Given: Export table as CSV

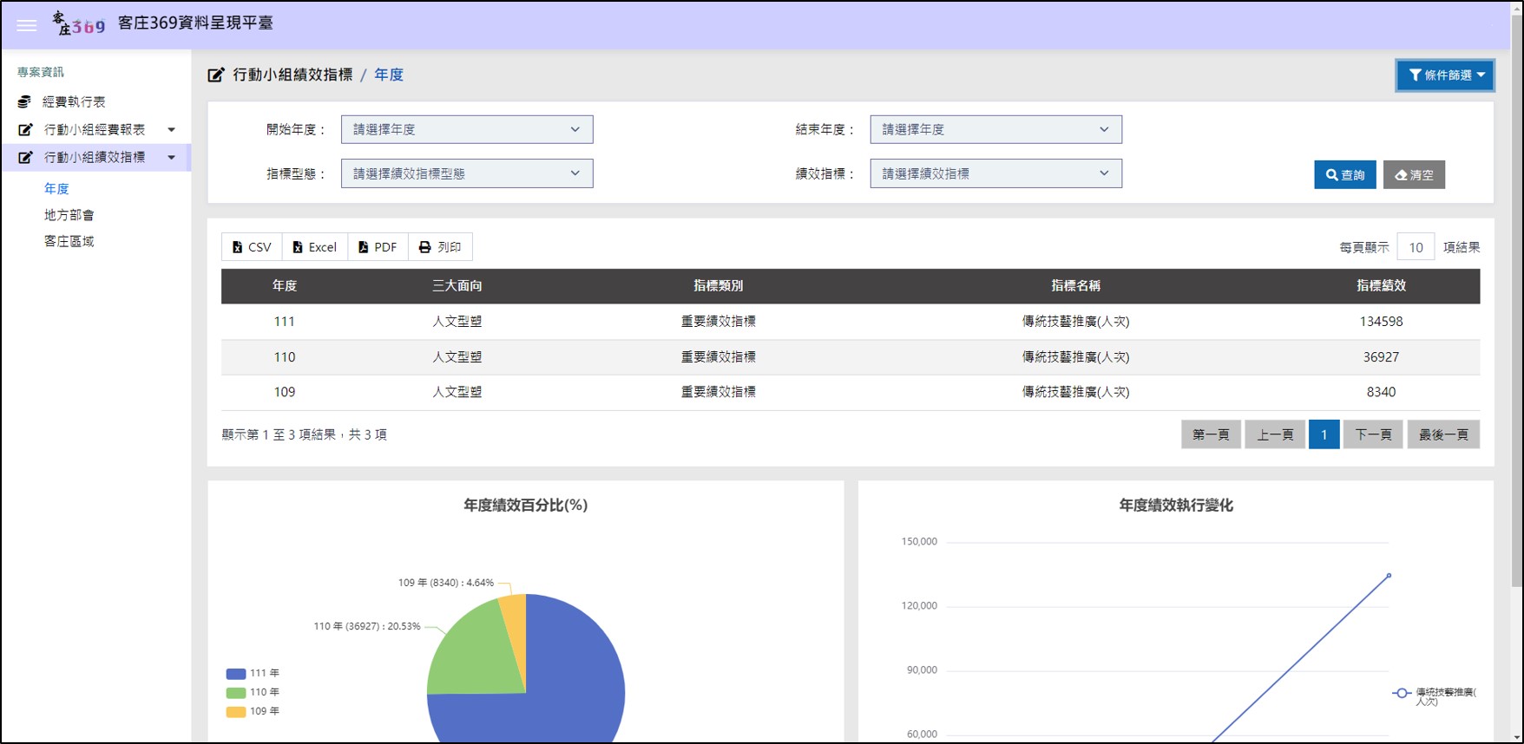Looking at the screenshot, I should click(252, 247).
